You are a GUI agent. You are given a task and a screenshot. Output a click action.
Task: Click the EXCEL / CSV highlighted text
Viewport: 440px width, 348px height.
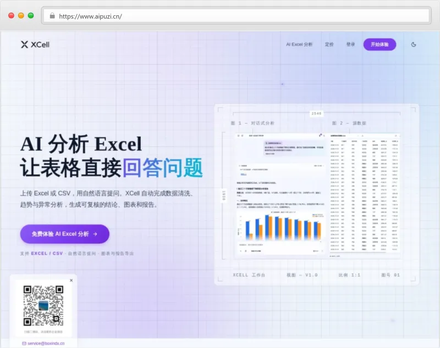tap(47, 254)
